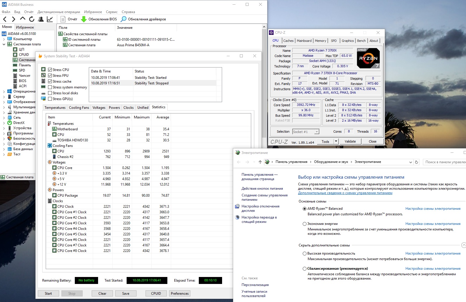Enable the Stress local disks checkbox
The image size is (466, 302).
(50, 93)
